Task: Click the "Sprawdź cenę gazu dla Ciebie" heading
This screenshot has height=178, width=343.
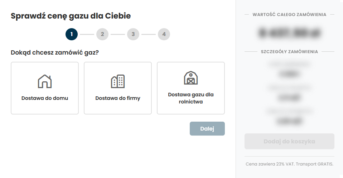Action: point(71,16)
